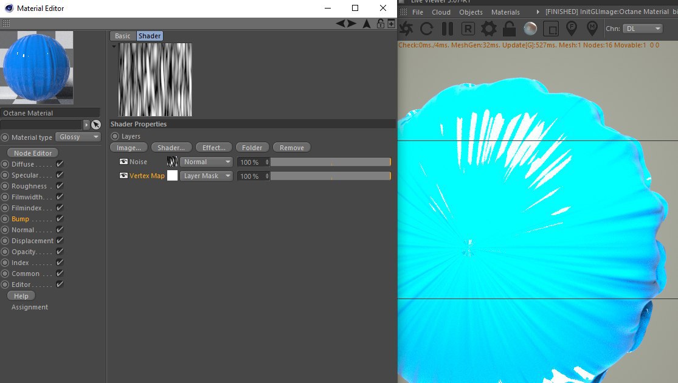678x383 pixels.
Task: Switch to the Basic tab
Action: 122,36
